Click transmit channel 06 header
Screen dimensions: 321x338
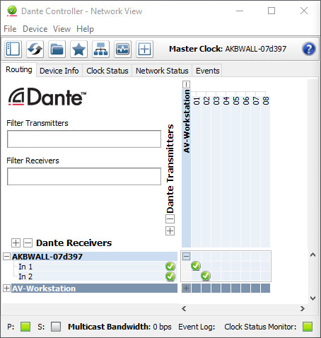(x=246, y=100)
